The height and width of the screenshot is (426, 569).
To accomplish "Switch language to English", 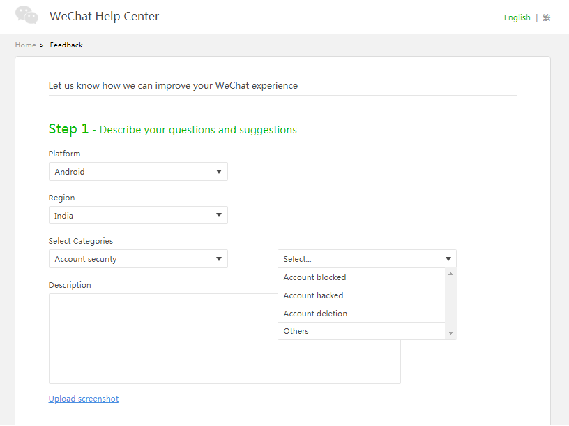I will click(x=517, y=17).
